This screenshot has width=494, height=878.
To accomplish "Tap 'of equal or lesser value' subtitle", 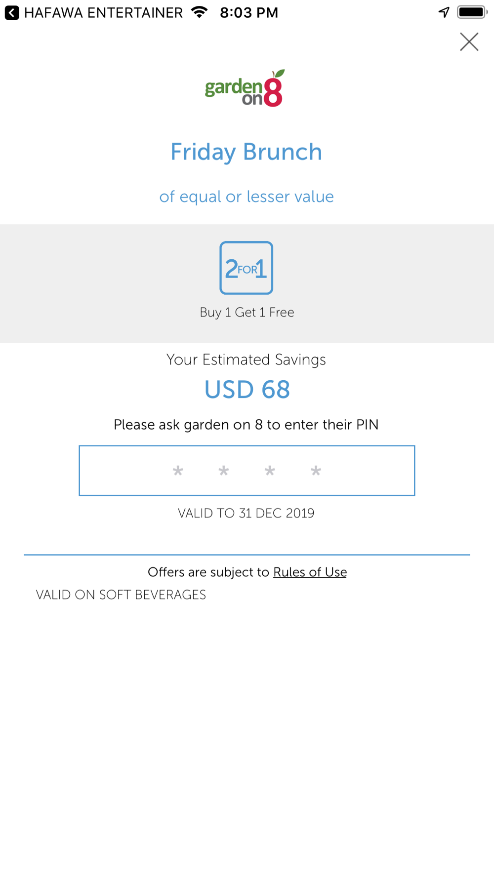I will 247,197.
